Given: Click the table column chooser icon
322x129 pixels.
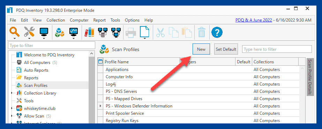Looking at the screenshot, I should pos(100,62).
